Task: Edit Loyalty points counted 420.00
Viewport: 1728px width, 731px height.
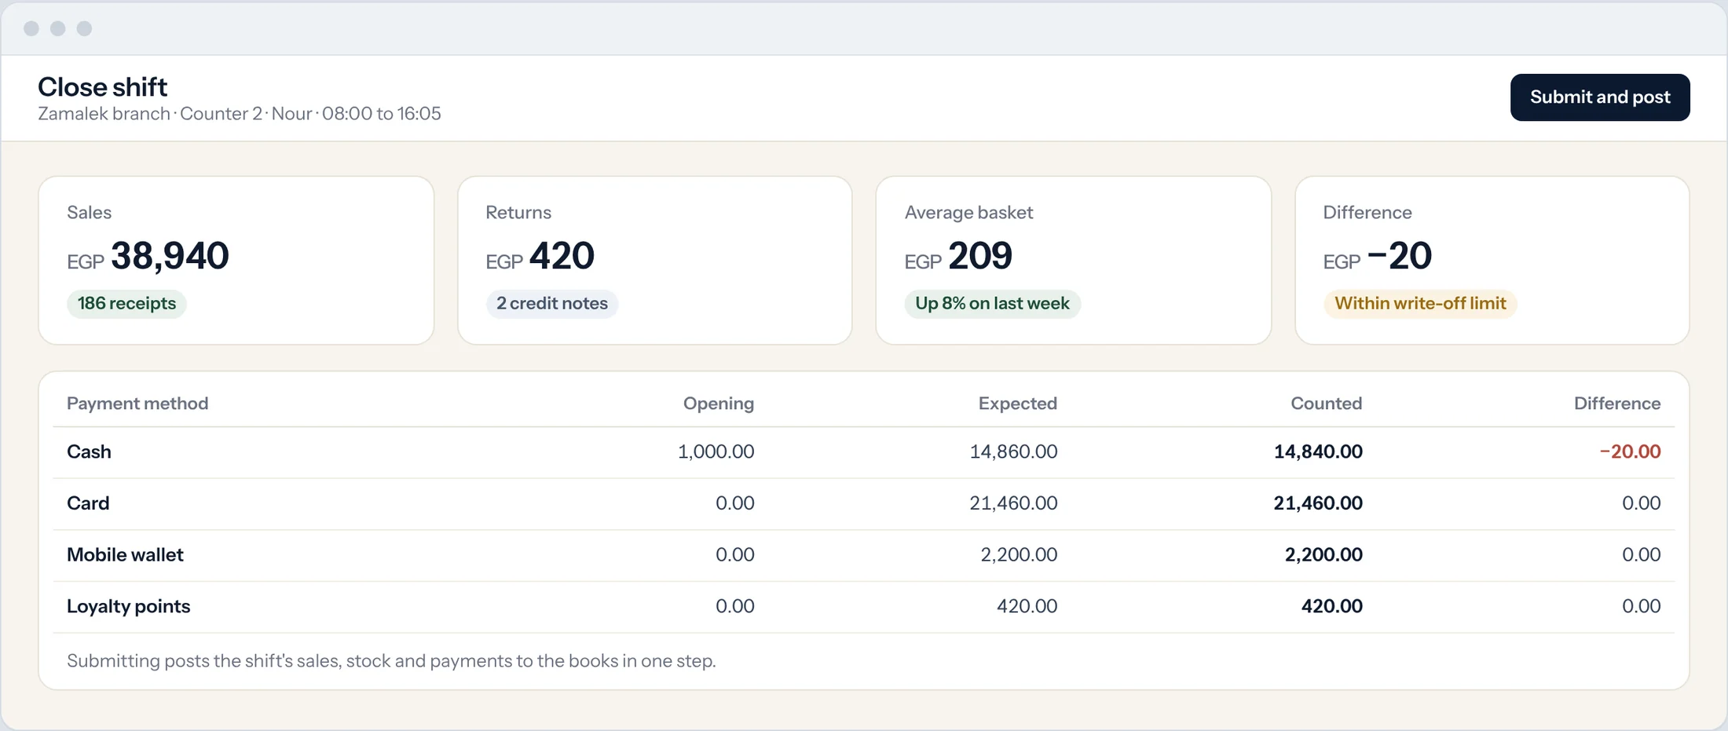Action: tap(1331, 606)
